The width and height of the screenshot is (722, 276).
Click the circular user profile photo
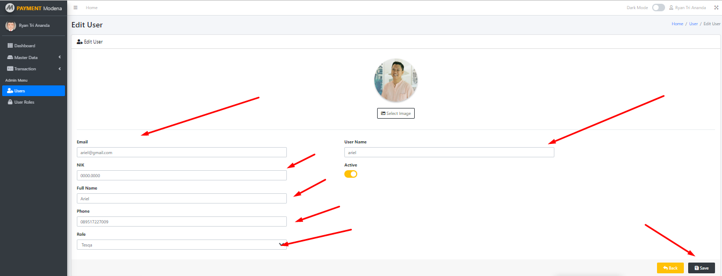[x=395, y=81]
